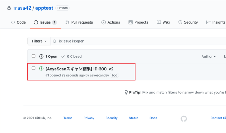Open issue [AeyeScanスキャン結果] ID:300. v2
The image size is (226, 133).
79,69
